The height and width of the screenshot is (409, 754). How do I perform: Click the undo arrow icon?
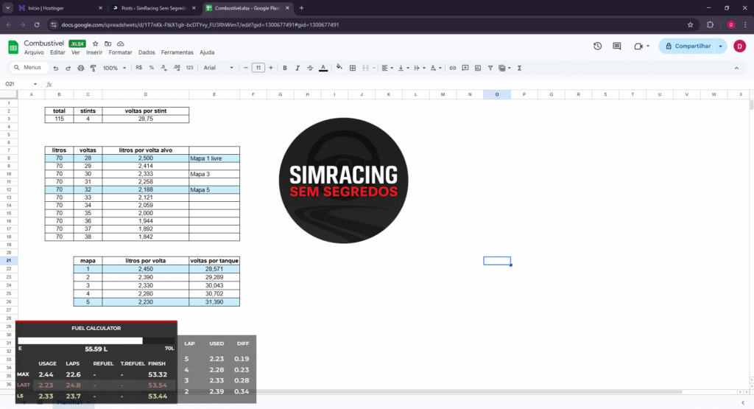click(55, 68)
